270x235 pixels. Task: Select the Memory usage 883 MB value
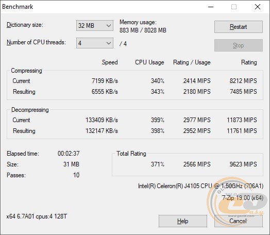(x=129, y=30)
